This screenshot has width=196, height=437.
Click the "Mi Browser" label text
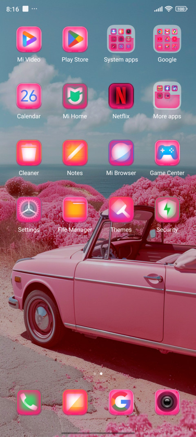(x=121, y=173)
